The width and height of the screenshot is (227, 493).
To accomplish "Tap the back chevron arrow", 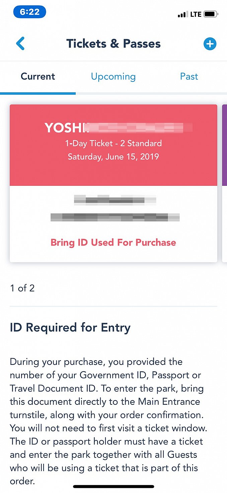I will point(20,44).
